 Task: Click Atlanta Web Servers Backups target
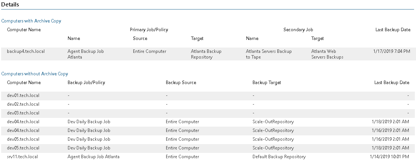tap(327, 54)
